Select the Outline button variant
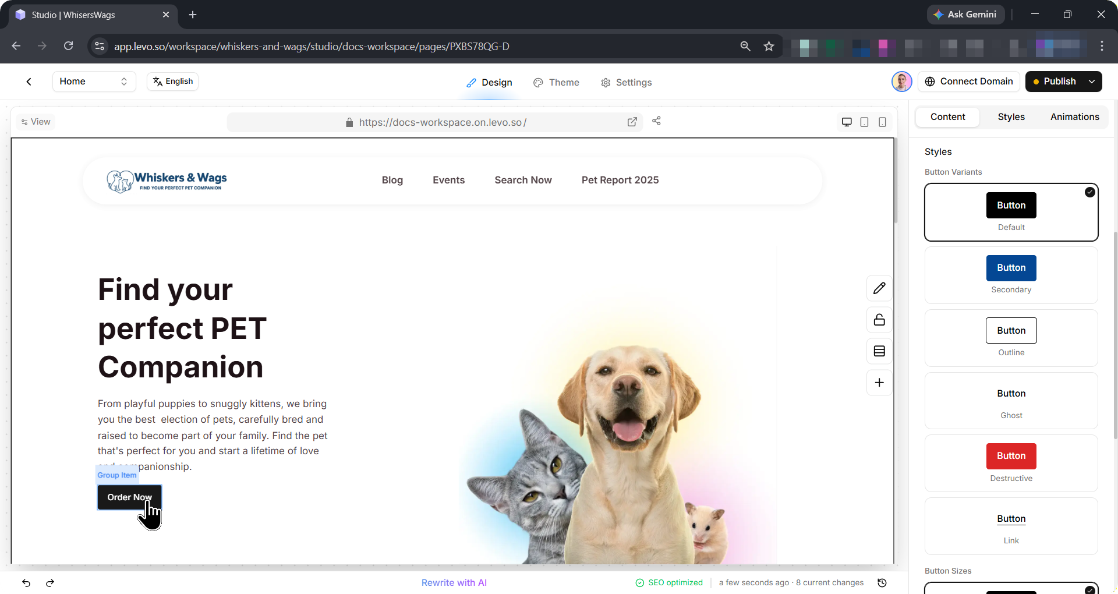This screenshot has height=594, width=1118. click(x=1011, y=338)
